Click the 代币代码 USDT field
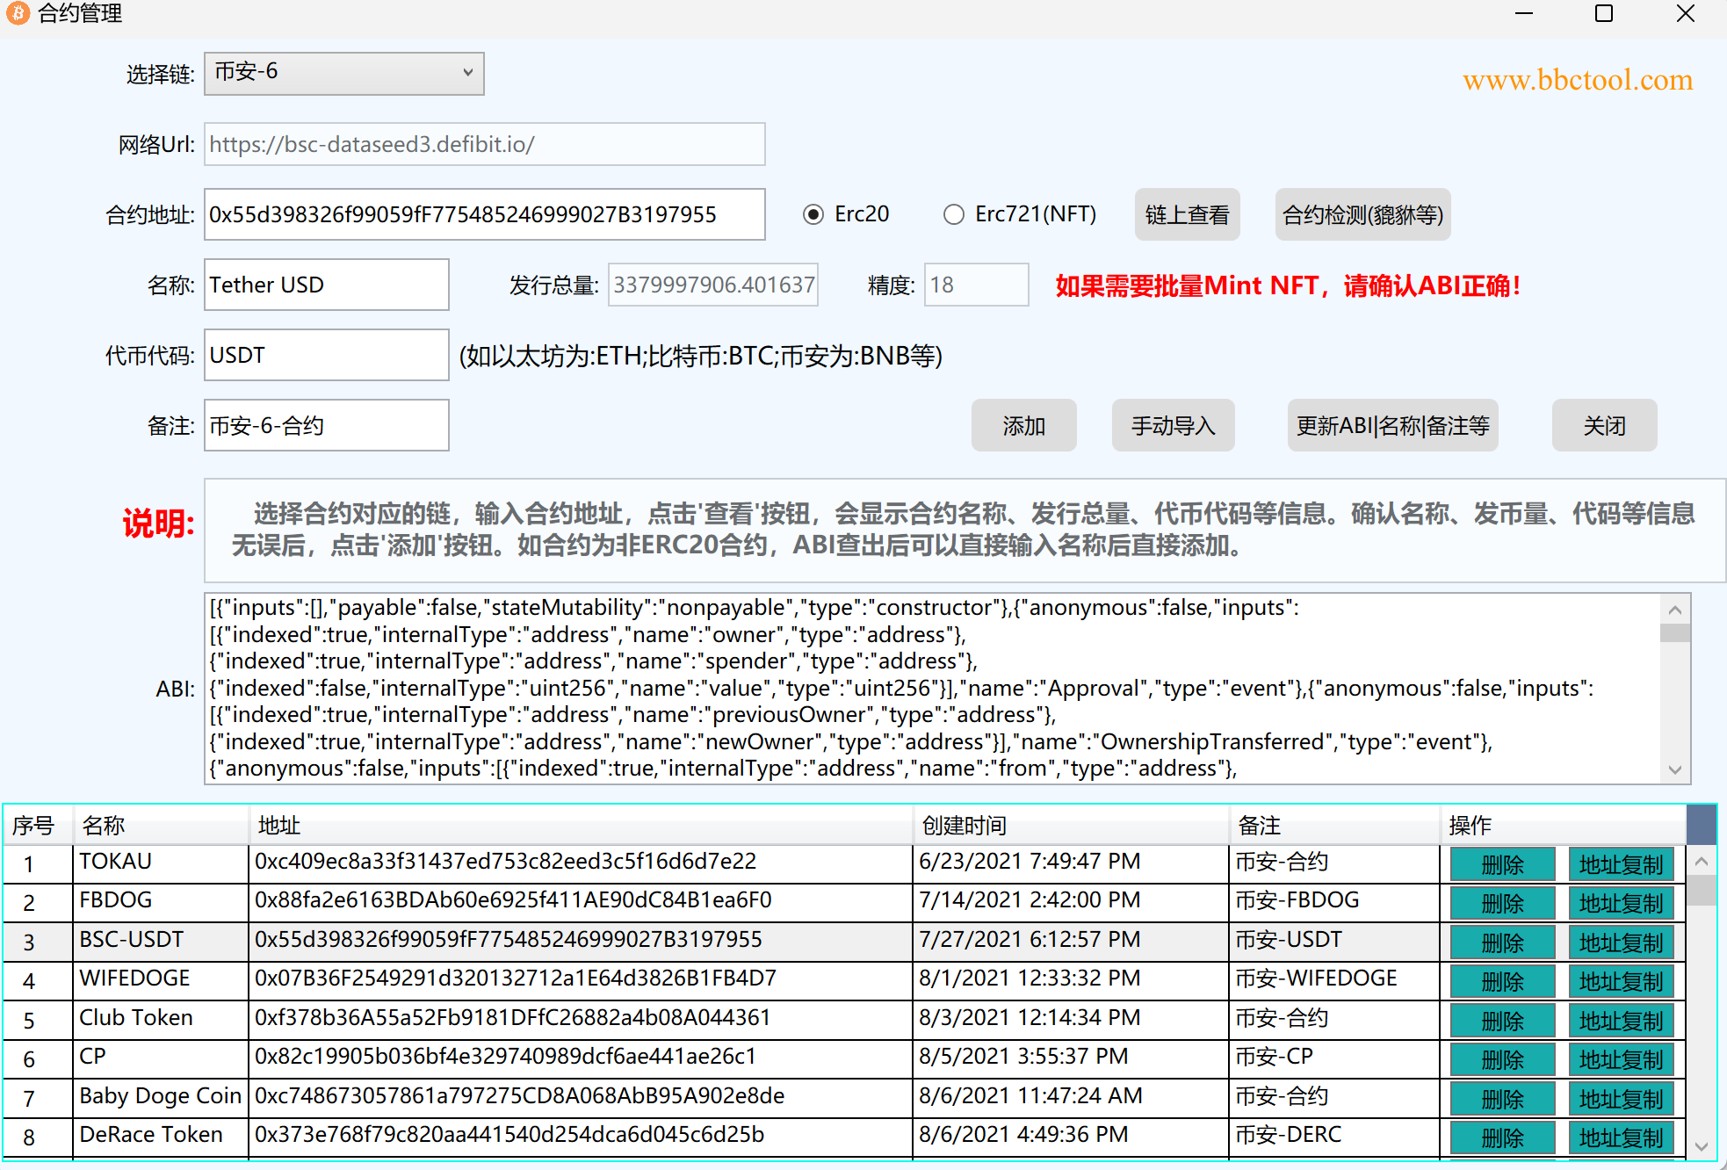This screenshot has height=1170, width=1727. click(x=326, y=356)
